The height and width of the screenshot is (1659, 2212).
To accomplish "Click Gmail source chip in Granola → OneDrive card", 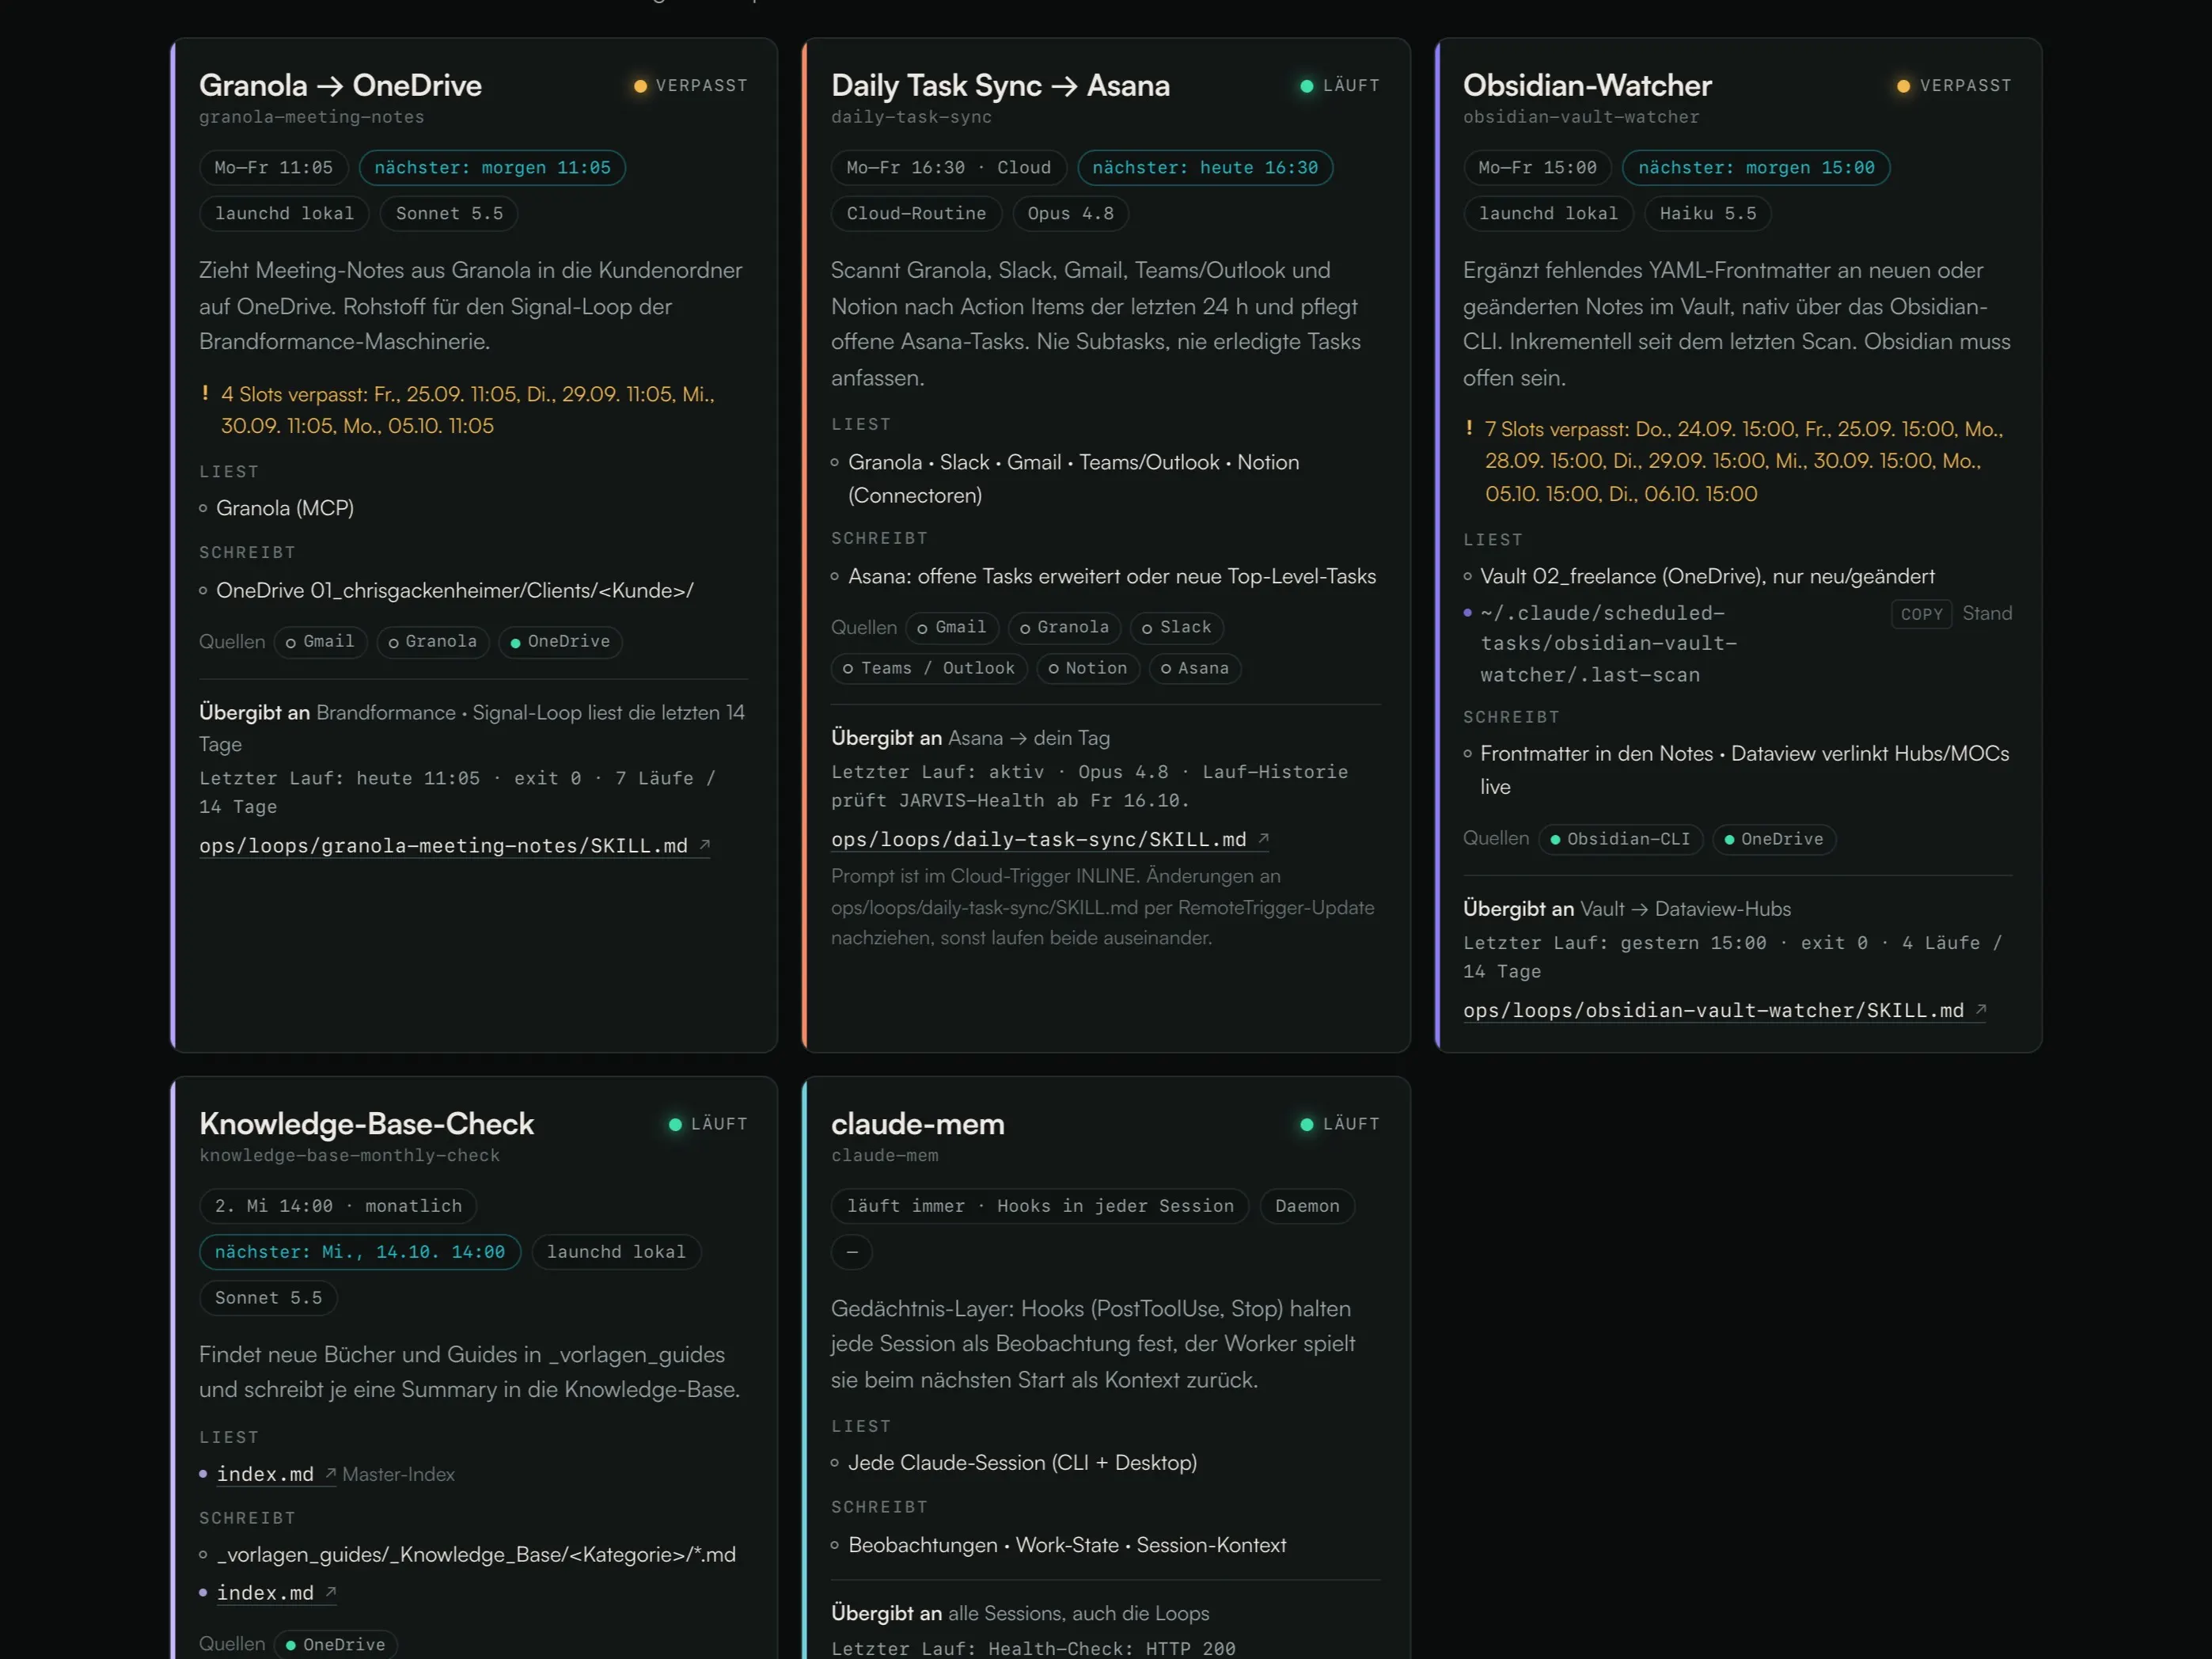I will tap(321, 642).
